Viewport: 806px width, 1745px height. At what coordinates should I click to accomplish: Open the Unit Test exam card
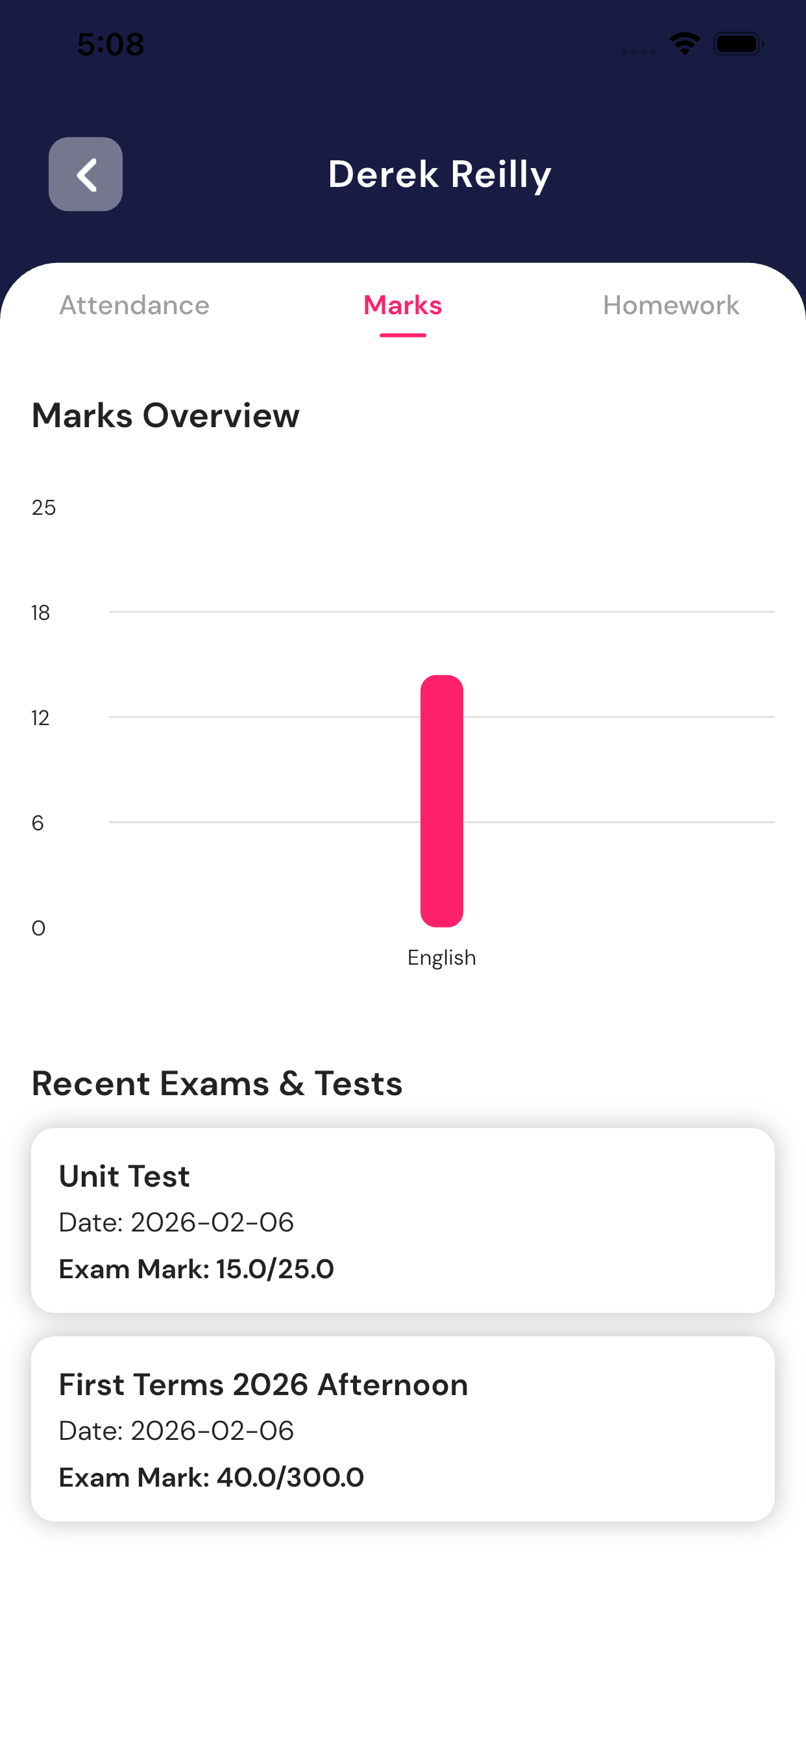tap(402, 1220)
